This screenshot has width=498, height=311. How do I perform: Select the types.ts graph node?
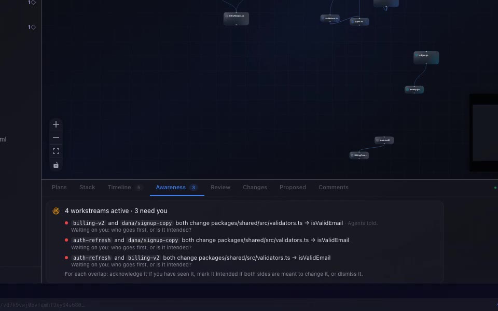359,22
